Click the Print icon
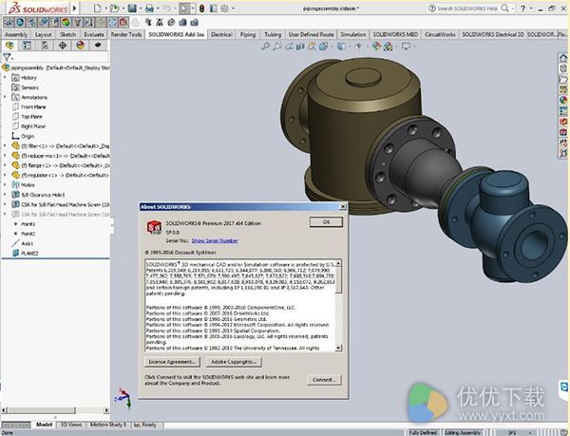The width and height of the screenshot is (570, 436). pos(149,8)
